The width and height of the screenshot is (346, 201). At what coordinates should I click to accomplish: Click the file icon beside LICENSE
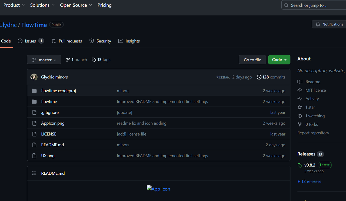click(34, 134)
